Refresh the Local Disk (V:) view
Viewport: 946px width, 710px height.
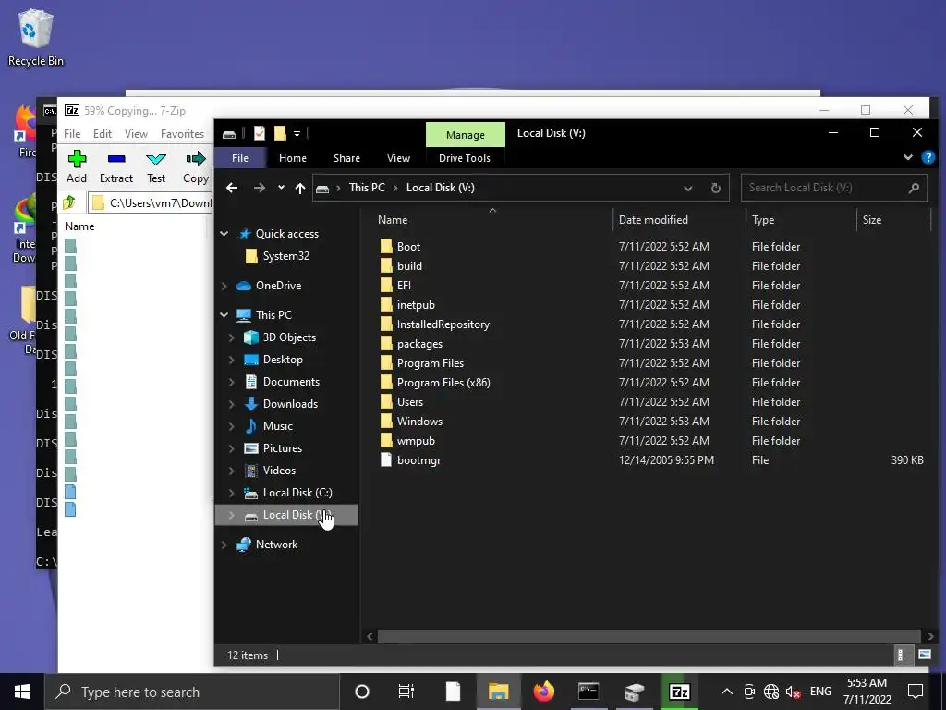(716, 188)
